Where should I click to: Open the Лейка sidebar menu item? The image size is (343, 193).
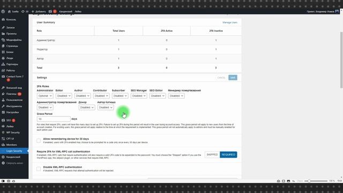point(14,127)
